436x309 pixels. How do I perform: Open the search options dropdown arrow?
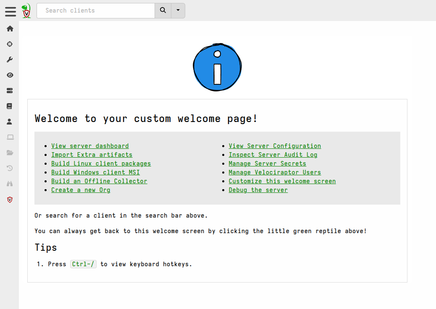178,10
